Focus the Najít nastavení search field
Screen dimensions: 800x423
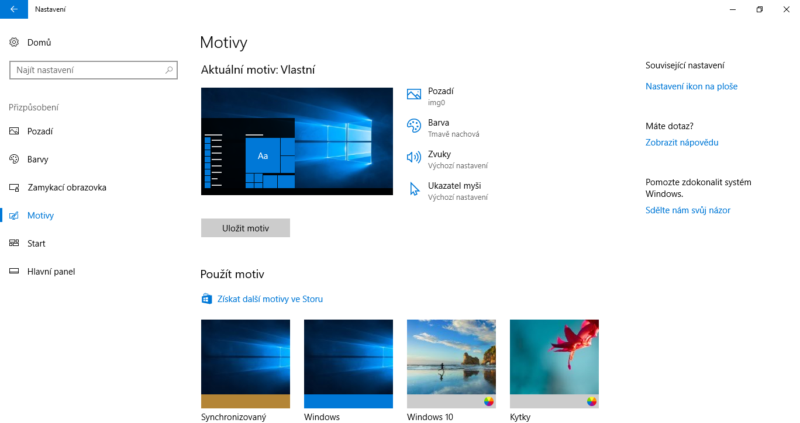(93, 70)
